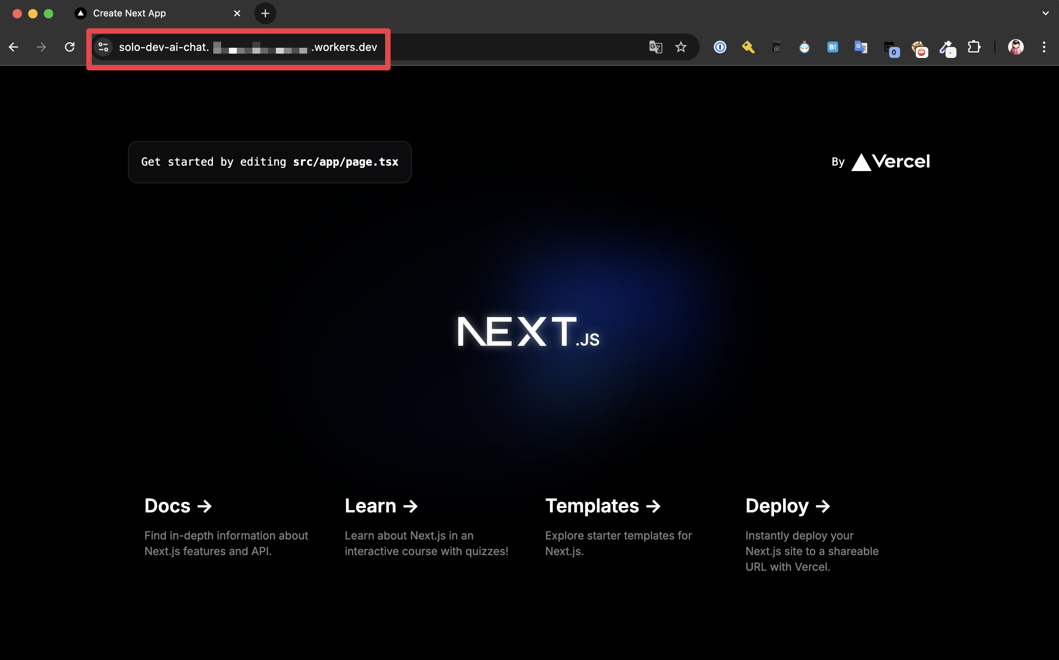Open Translate this page icon in address bar
Viewport: 1059px width, 660px height.
[x=656, y=47]
